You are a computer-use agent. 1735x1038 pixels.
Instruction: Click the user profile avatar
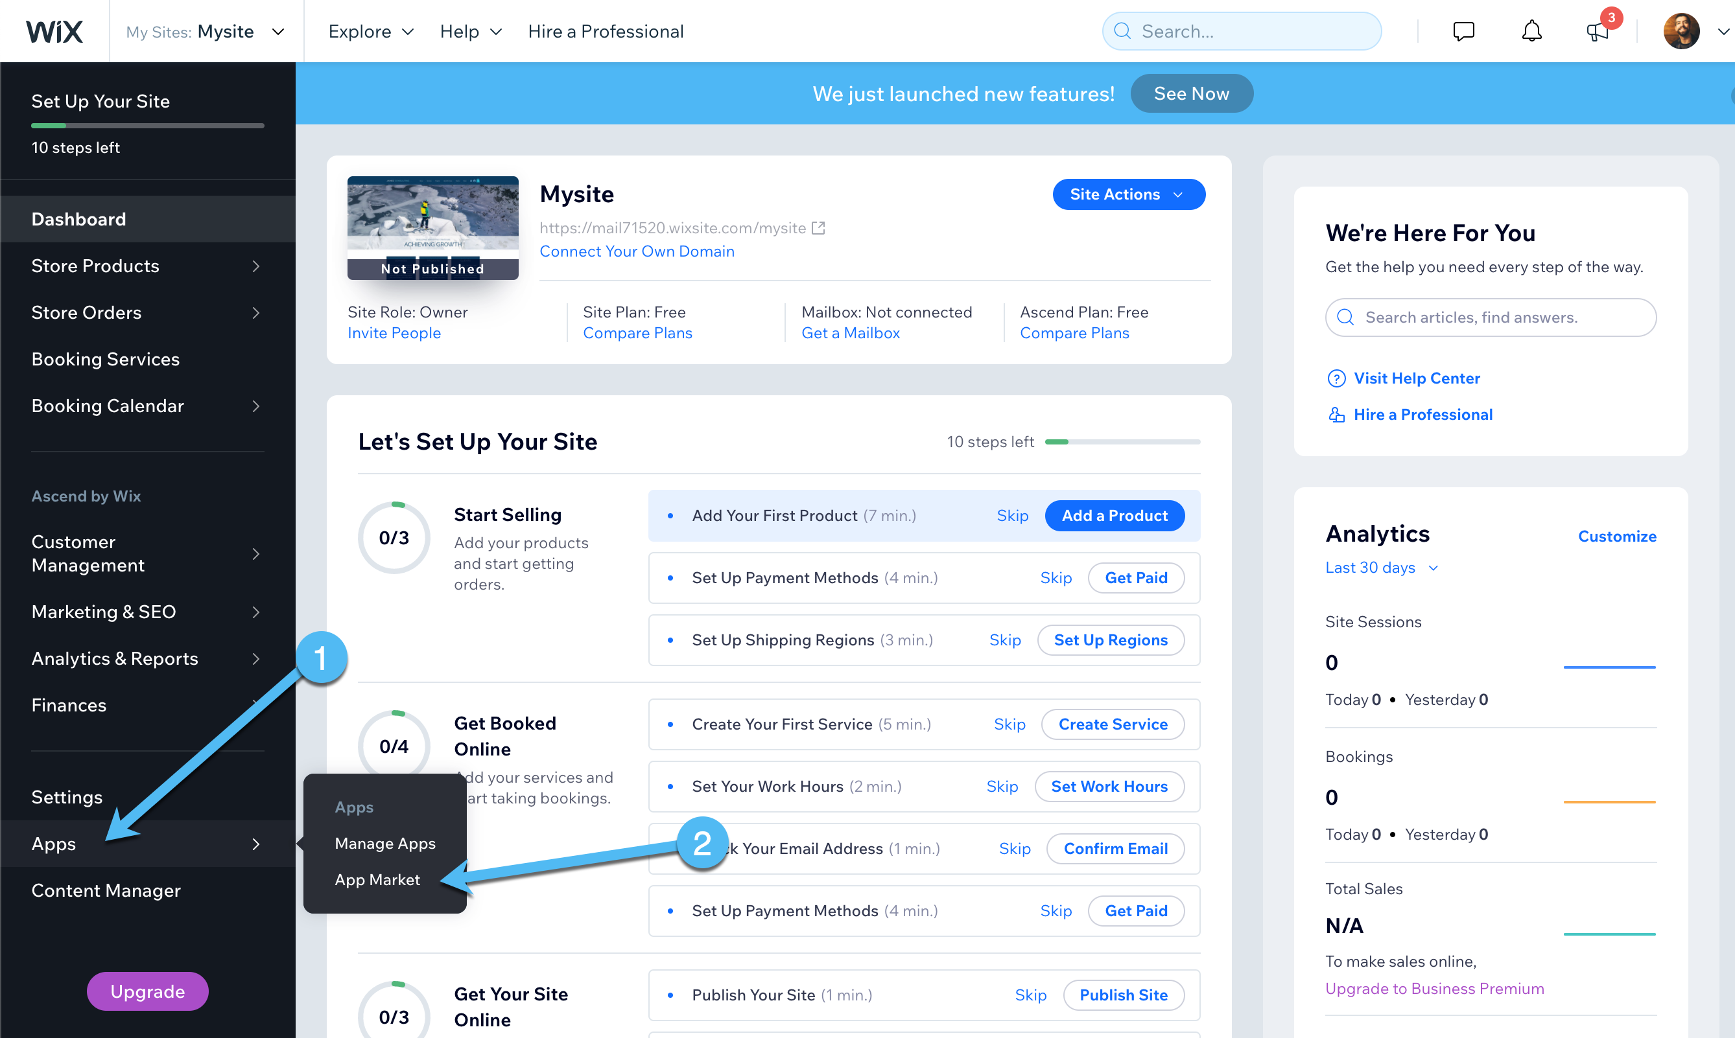tap(1681, 32)
